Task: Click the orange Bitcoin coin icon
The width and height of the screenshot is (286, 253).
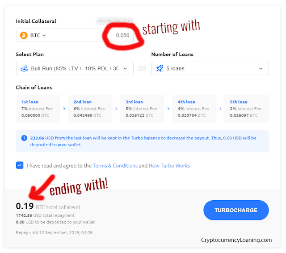Action: point(24,35)
